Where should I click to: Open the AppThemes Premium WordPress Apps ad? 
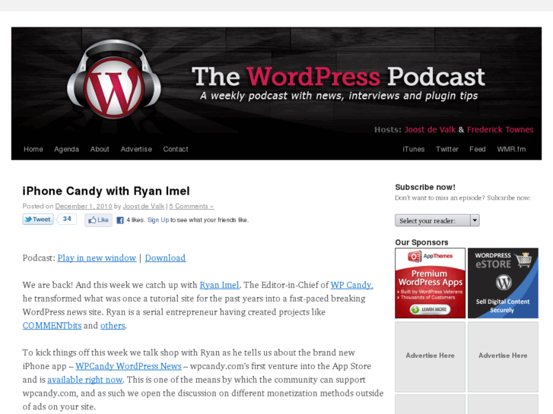coord(430,283)
